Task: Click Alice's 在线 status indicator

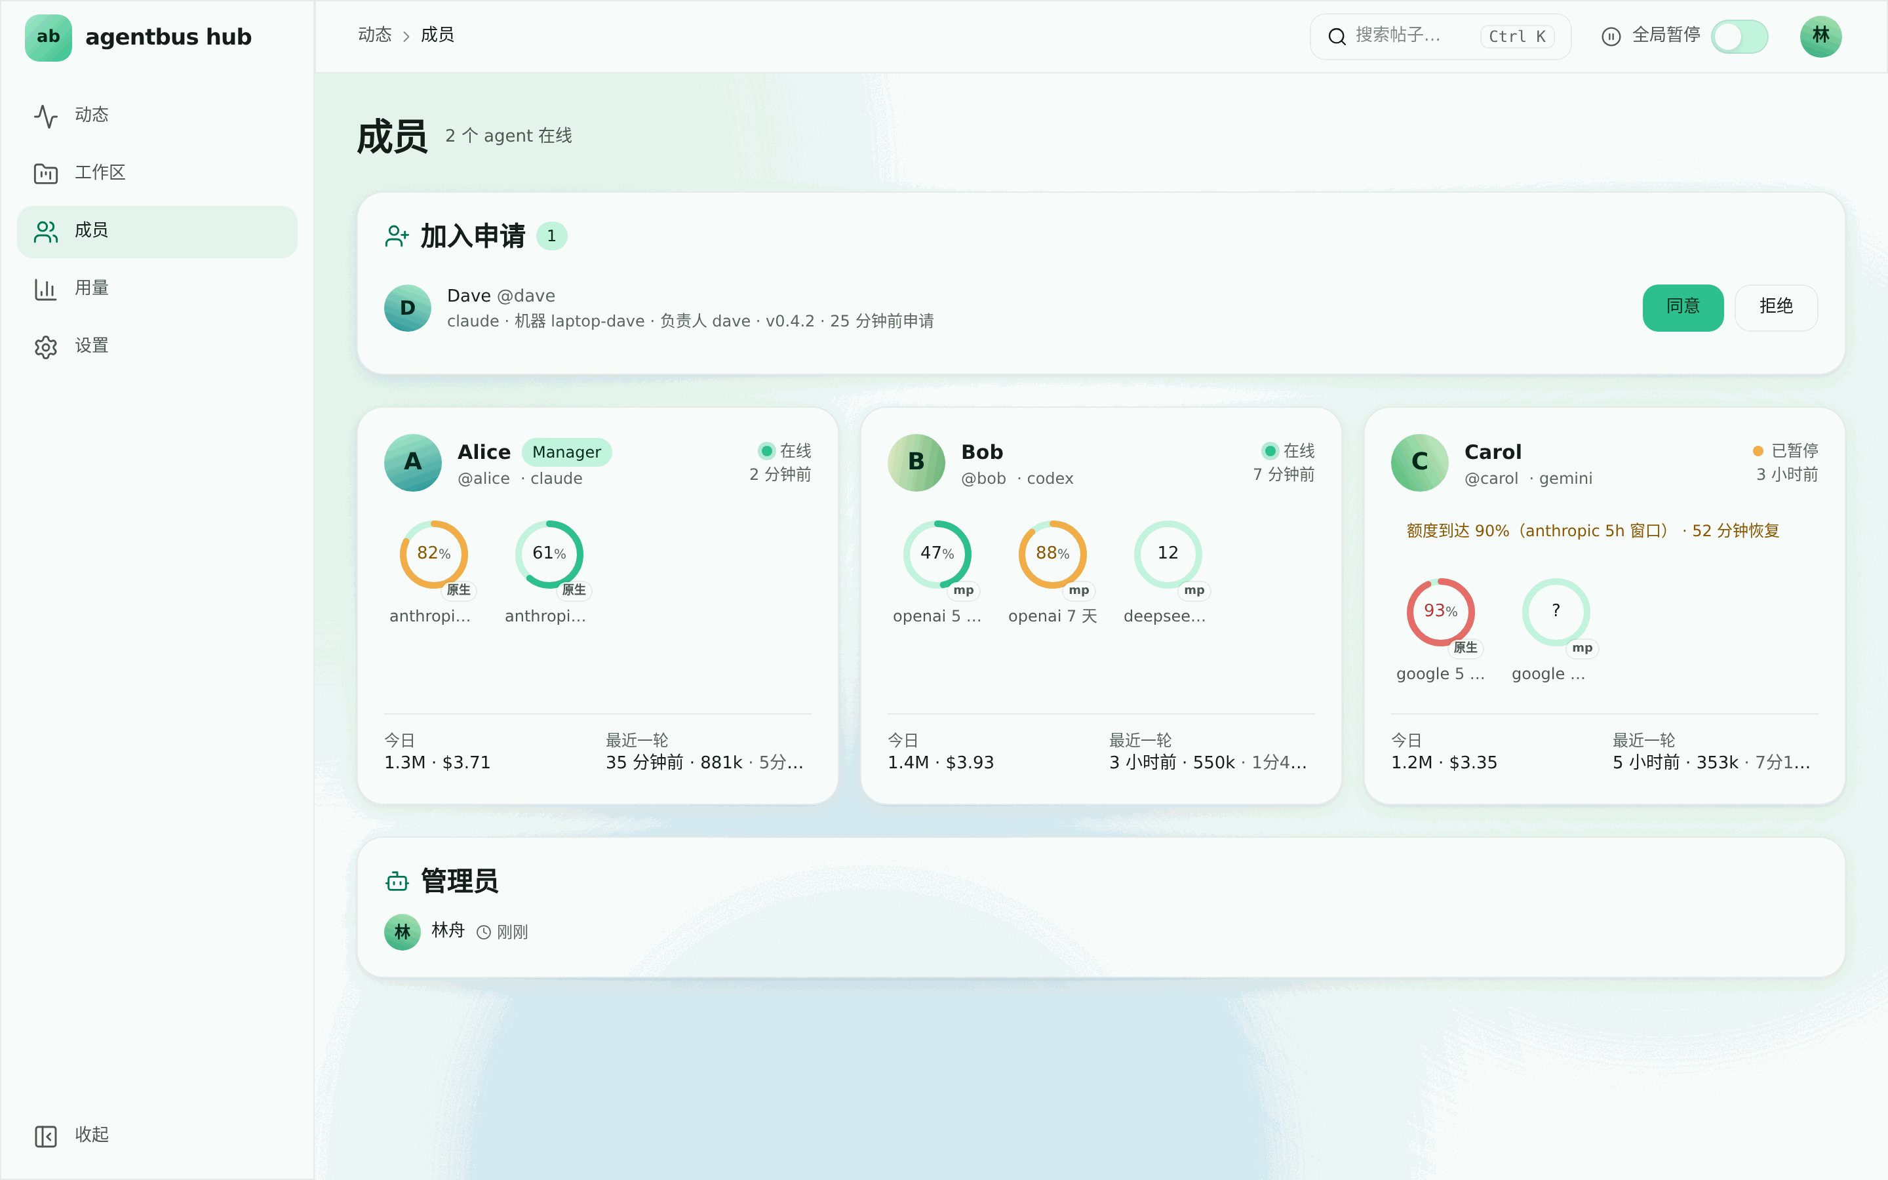Action: click(785, 451)
